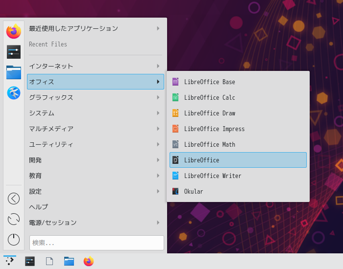Click the LibreOffice Base icon
Screen dimensions: 343x269
click(175, 82)
